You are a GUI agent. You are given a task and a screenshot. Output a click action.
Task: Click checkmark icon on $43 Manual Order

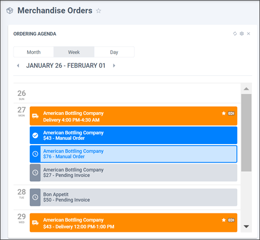tap(35, 135)
